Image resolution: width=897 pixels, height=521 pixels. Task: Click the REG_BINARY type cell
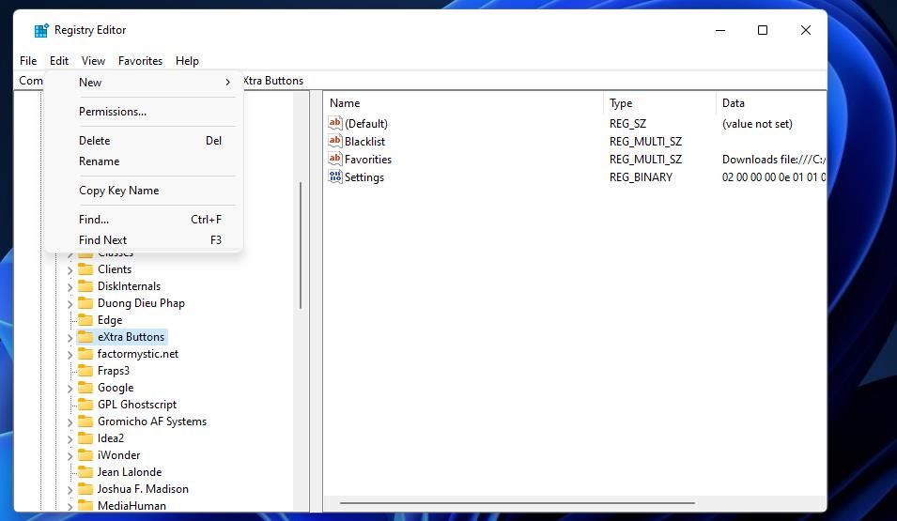[641, 177]
